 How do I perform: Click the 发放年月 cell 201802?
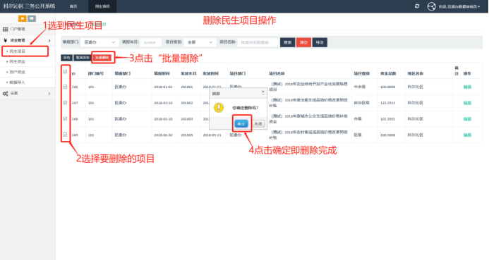click(x=187, y=103)
